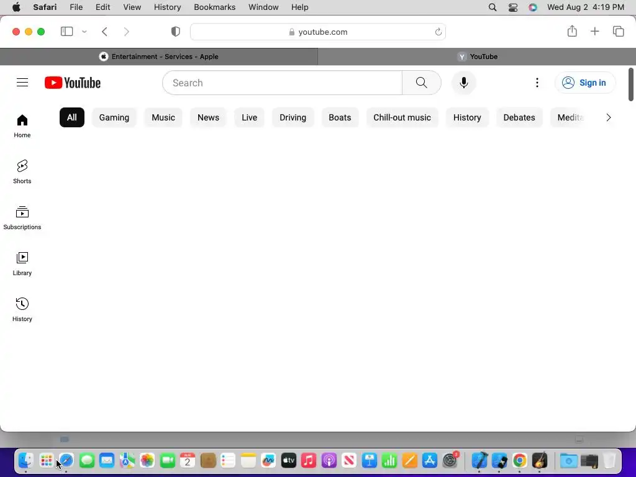
Task: Toggle Safari sidebar panel
Action: (x=67, y=32)
